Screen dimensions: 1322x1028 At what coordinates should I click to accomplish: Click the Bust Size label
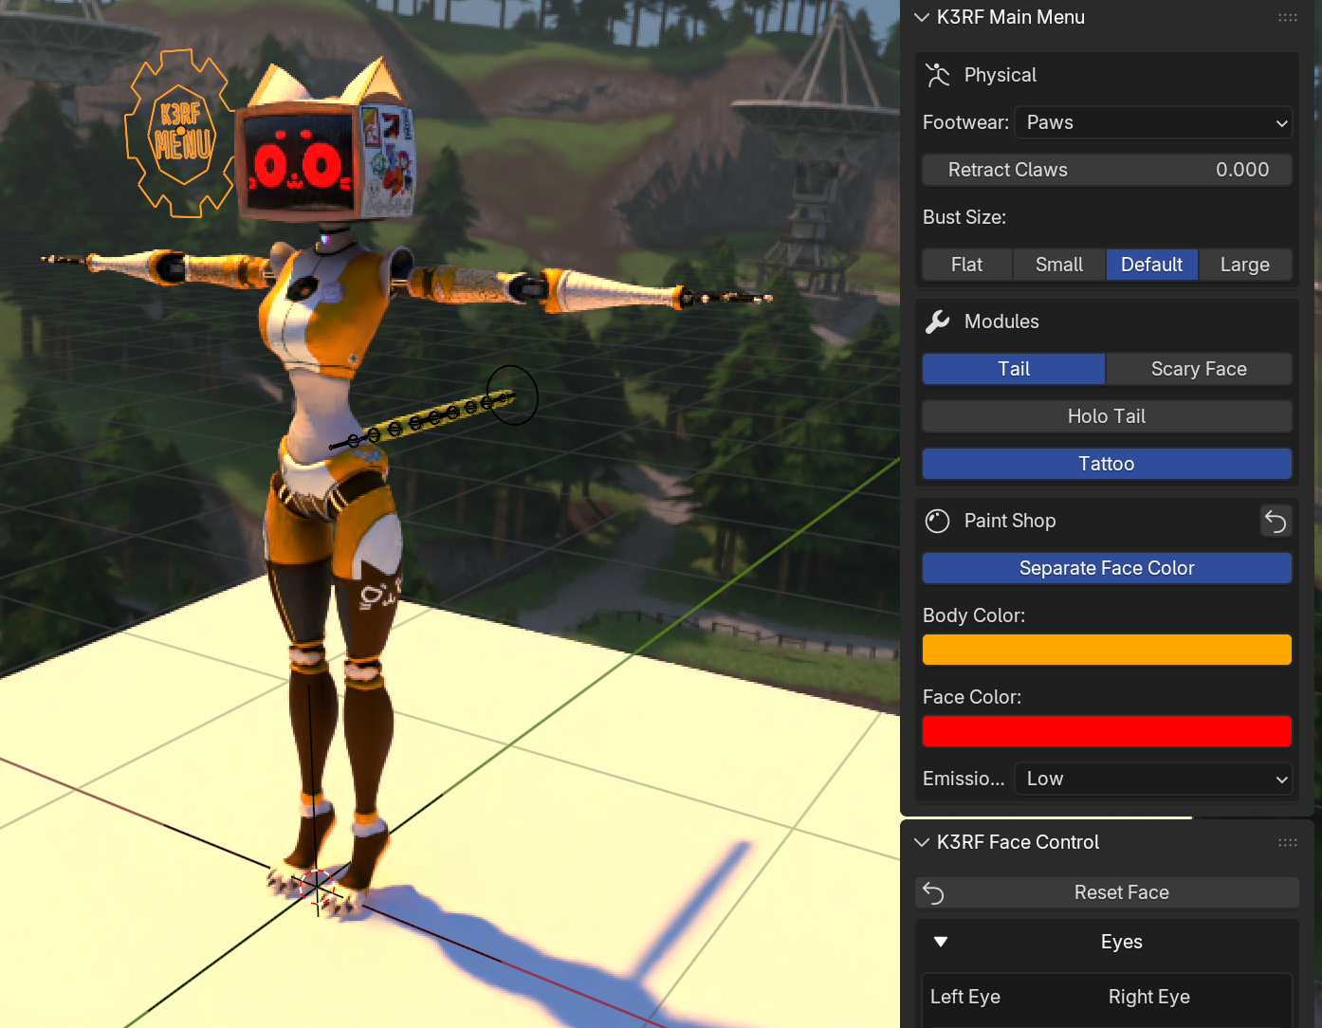(x=964, y=217)
